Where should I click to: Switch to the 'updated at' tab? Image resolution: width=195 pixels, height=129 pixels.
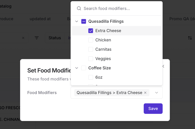click(x=40, y=19)
